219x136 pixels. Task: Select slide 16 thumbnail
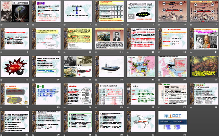pos(46,66)
